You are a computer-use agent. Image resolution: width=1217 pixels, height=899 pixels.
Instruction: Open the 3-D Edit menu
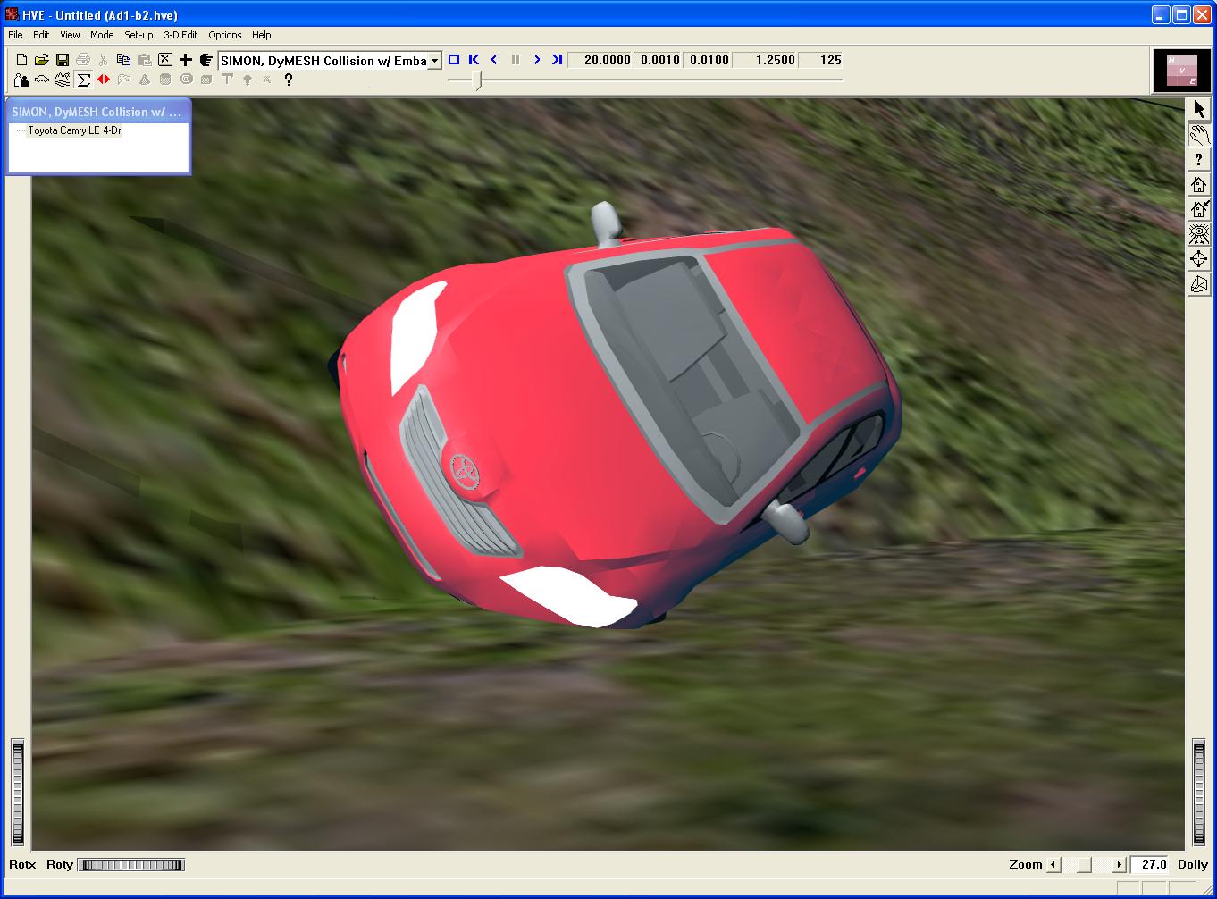click(180, 35)
